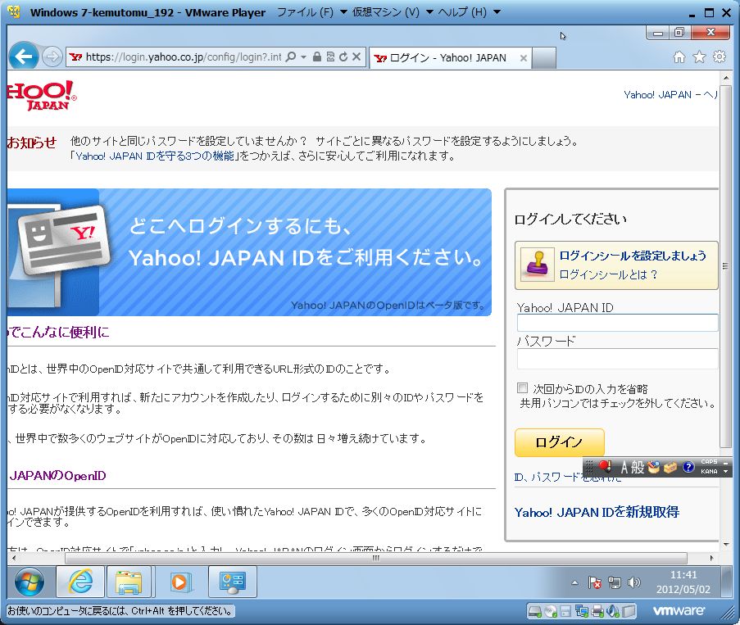This screenshot has width=740, height=625.
Task: Click the security lock icon in address bar
Action: coord(316,57)
